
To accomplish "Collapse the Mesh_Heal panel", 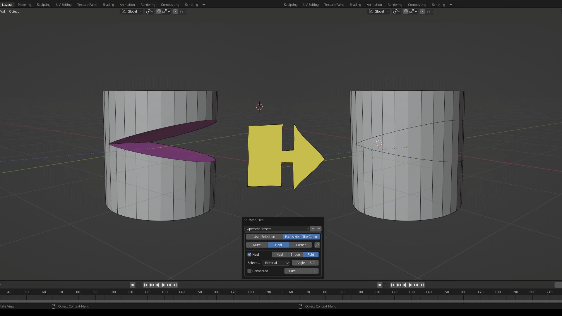I will pyautogui.click(x=246, y=220).
